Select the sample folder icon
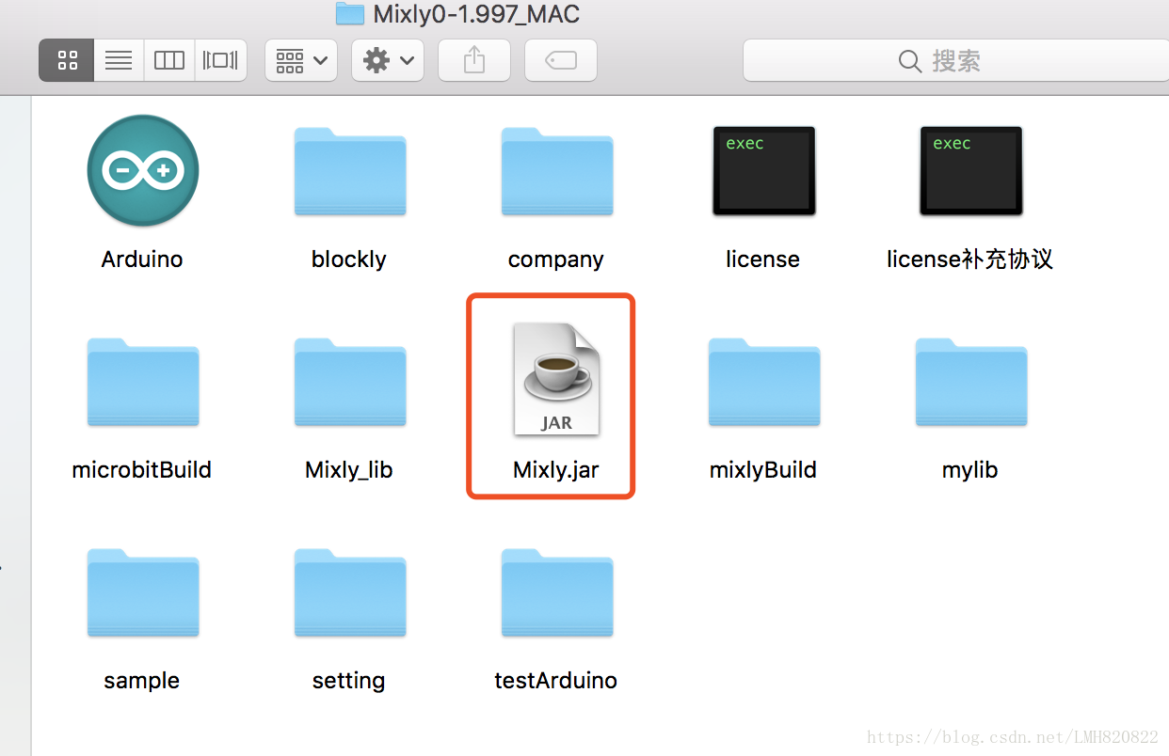The height and width of the screenshot is (756, 1169). [x=143, y=594]
